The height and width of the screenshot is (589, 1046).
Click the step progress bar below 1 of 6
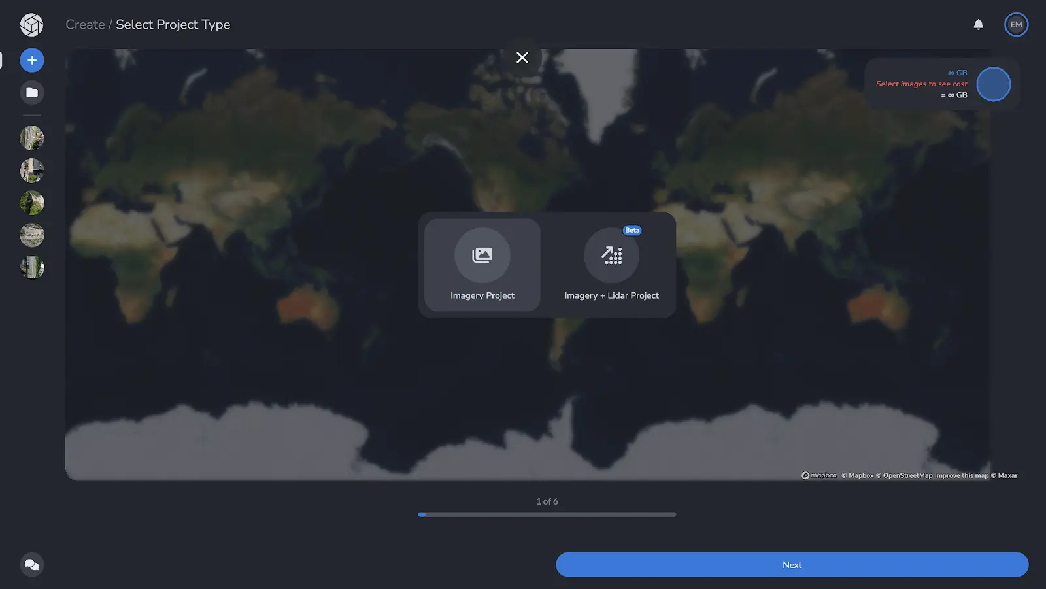point(547,514)
